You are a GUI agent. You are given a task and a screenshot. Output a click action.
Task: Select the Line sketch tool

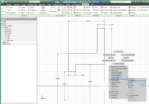coord(3,9)
